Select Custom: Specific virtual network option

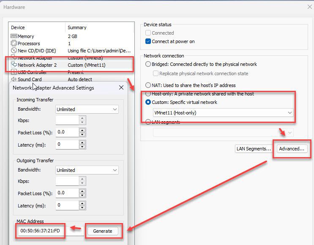(x=148, y=102)
